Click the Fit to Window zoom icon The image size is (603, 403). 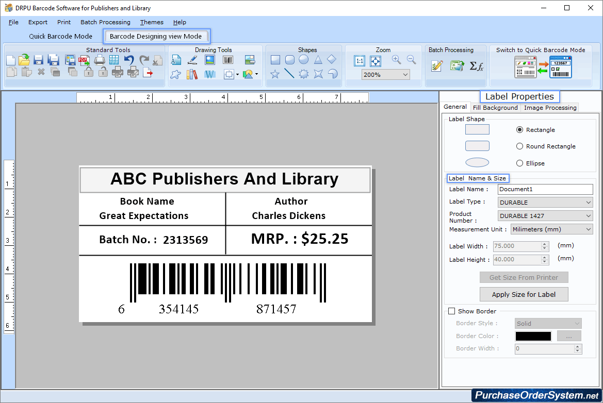pos(376,61)
